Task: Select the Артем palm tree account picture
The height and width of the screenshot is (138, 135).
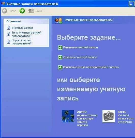Action: pos(68,116)
